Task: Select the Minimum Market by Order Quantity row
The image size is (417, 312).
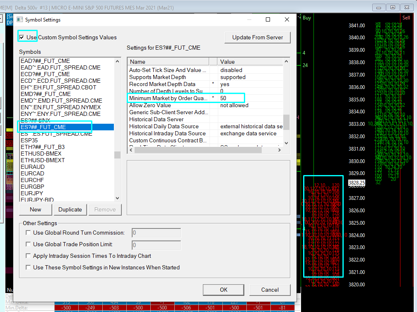Action: pos(205,98)
